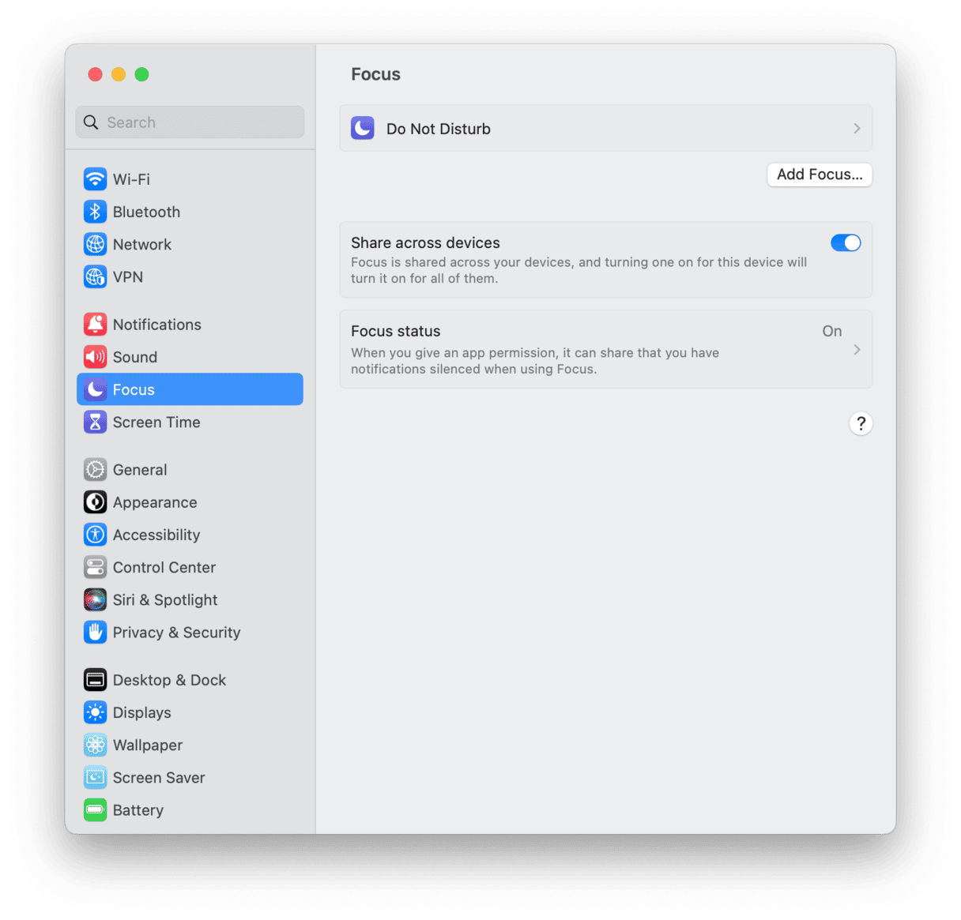The width and height of the screenshot is (961, 920).
Task: Select Notifications label in sidebar
Action: [x=156, y=325]
